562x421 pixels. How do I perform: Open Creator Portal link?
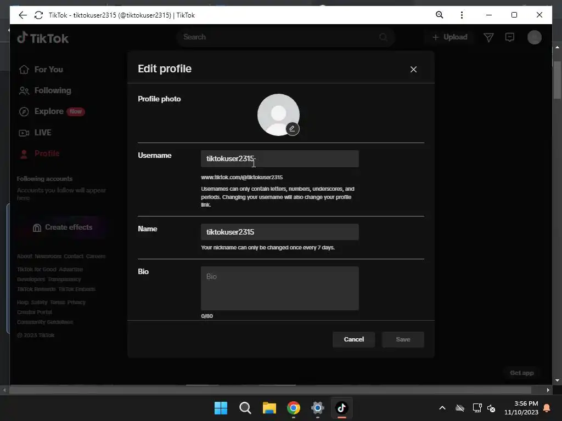35,312
